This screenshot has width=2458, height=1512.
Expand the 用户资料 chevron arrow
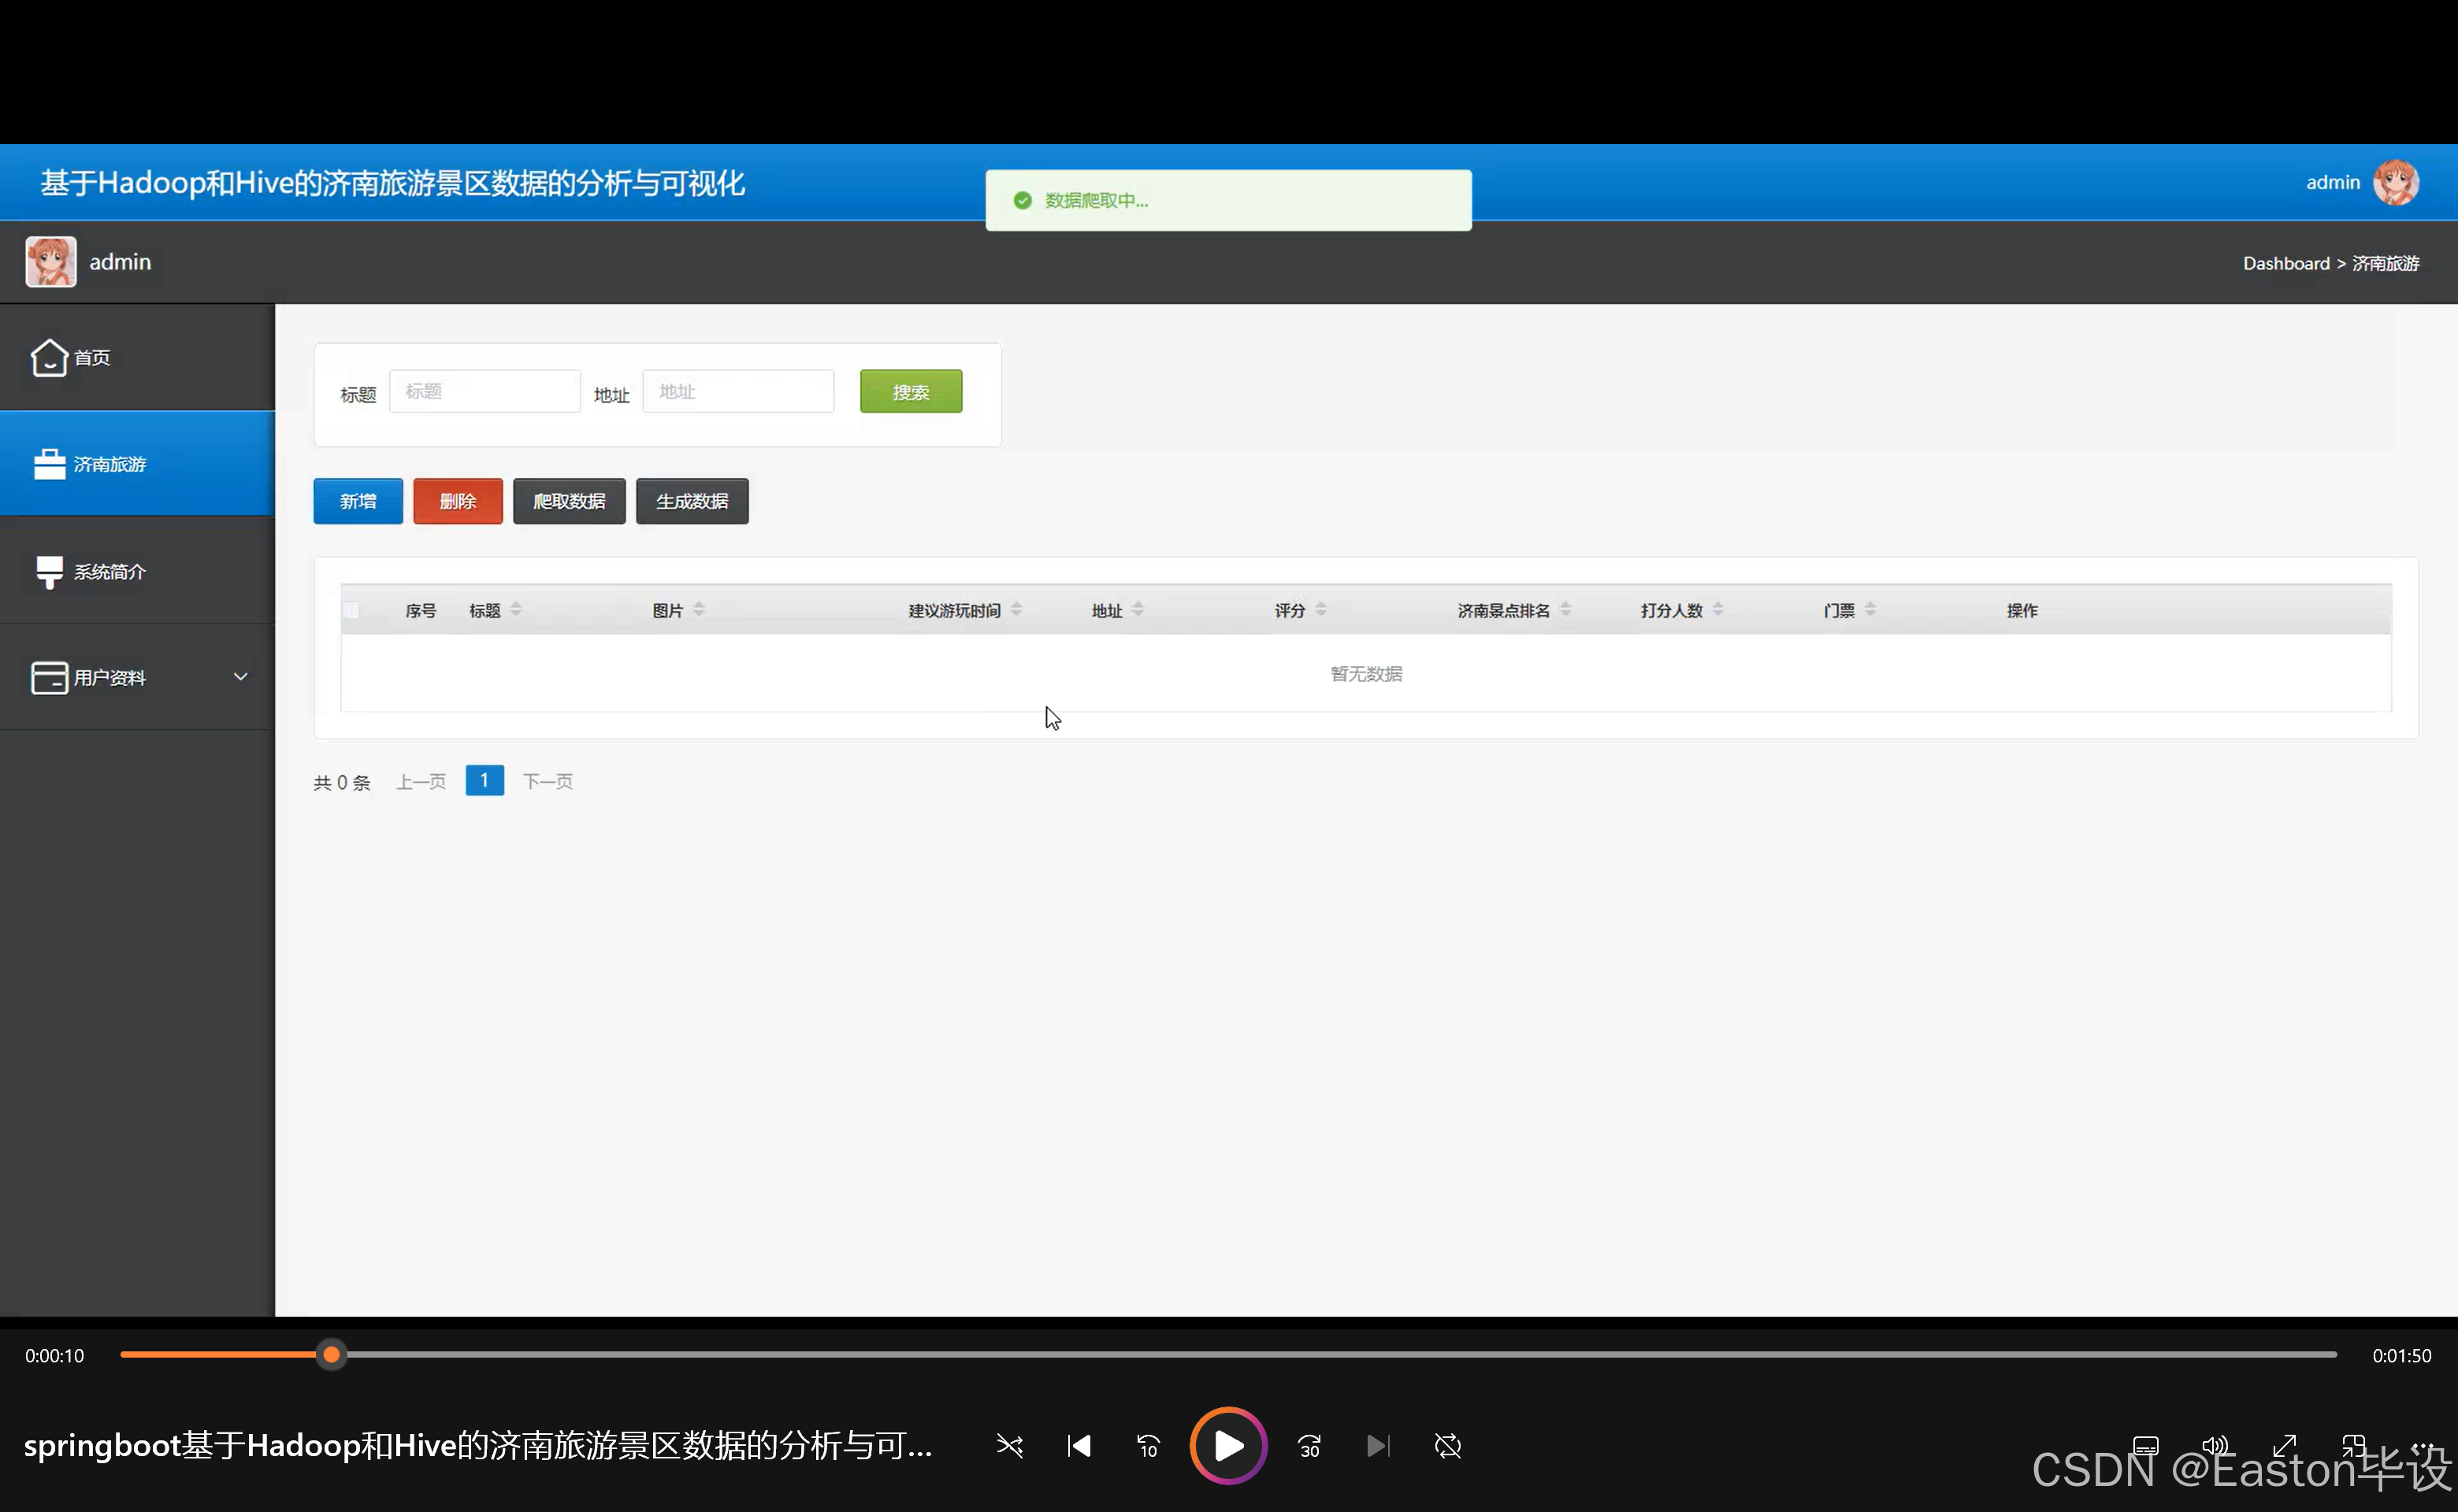click(x=240, y=677)
